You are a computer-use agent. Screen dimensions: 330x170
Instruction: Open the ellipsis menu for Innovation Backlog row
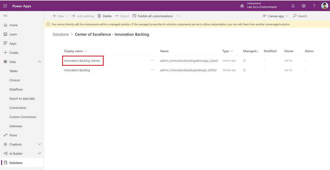153,70
